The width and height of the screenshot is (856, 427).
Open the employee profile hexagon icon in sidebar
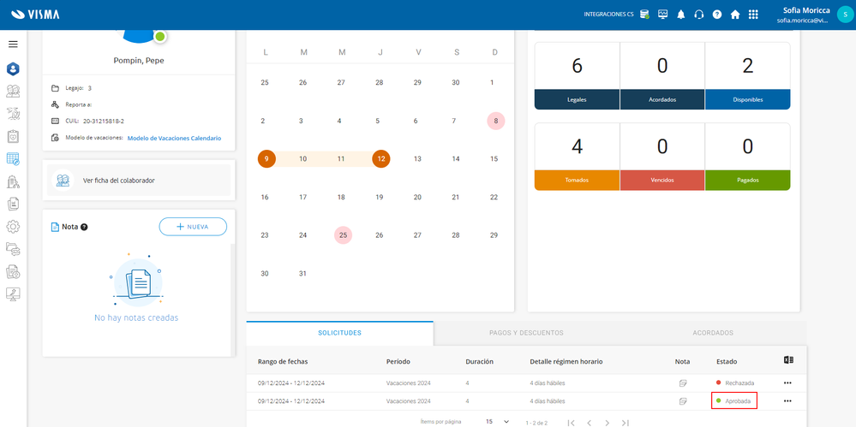(13, 68)
